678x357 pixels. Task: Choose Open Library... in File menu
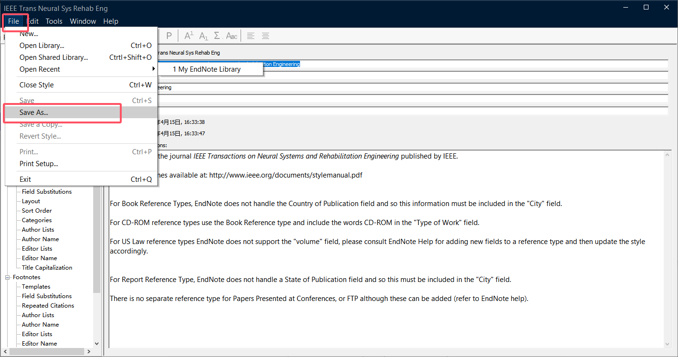pos(81,46)
